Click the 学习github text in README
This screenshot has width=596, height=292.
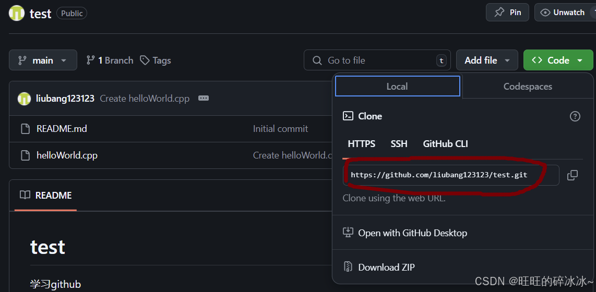[x=55, y=284]
